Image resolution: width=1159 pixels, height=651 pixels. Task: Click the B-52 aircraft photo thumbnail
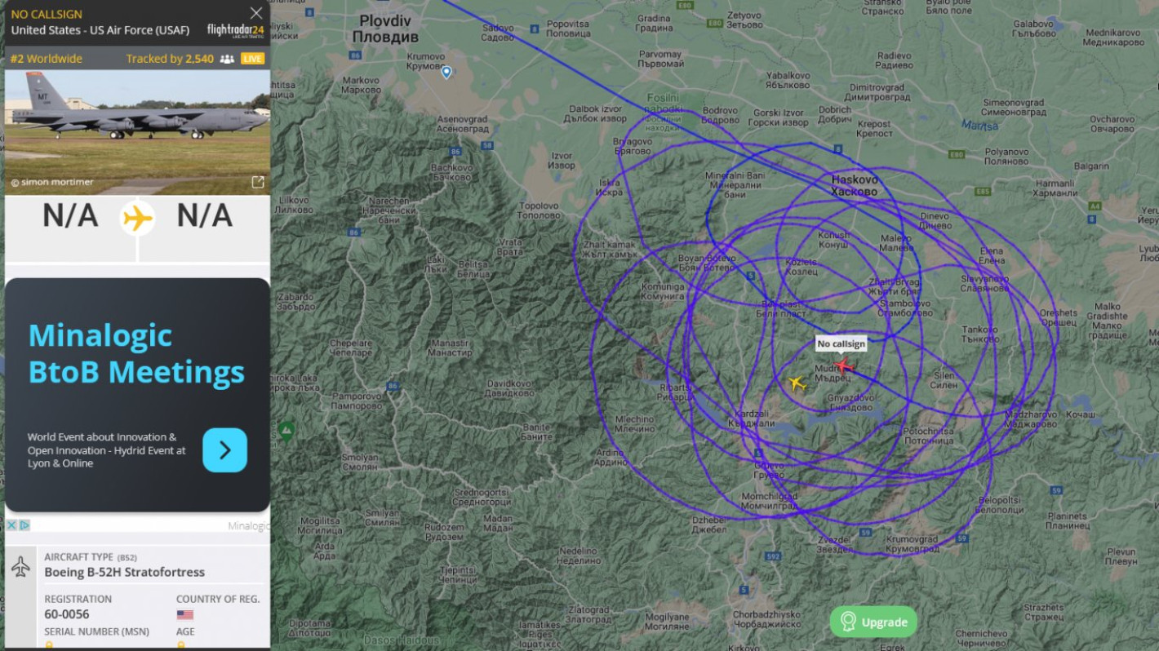[137, 132]
